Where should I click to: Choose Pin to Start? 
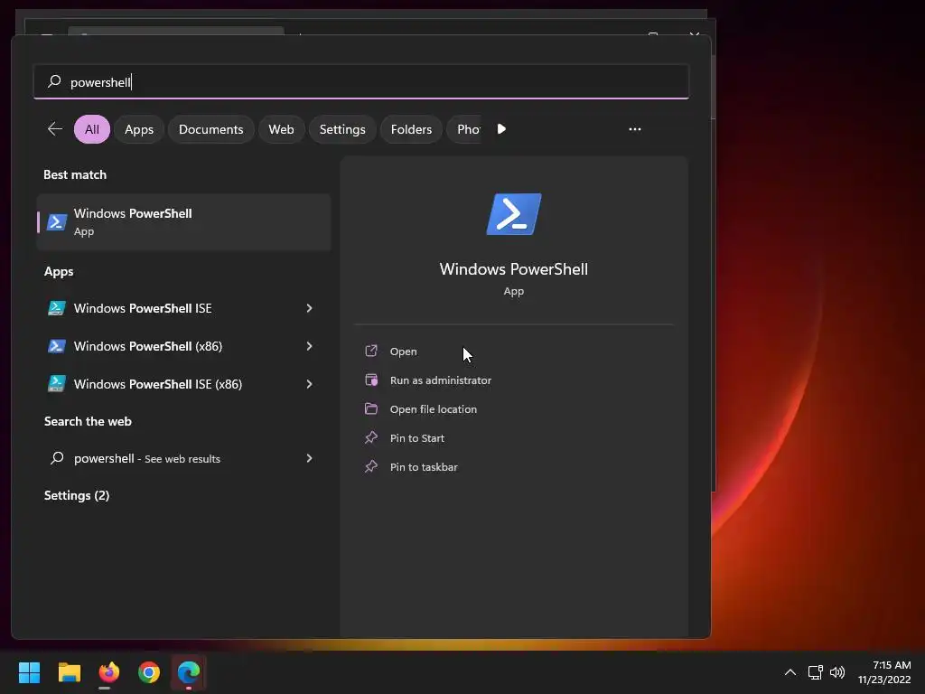[416, 438]
